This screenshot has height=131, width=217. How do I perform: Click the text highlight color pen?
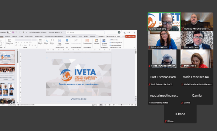pyautogui.click(x=16, y=45)
